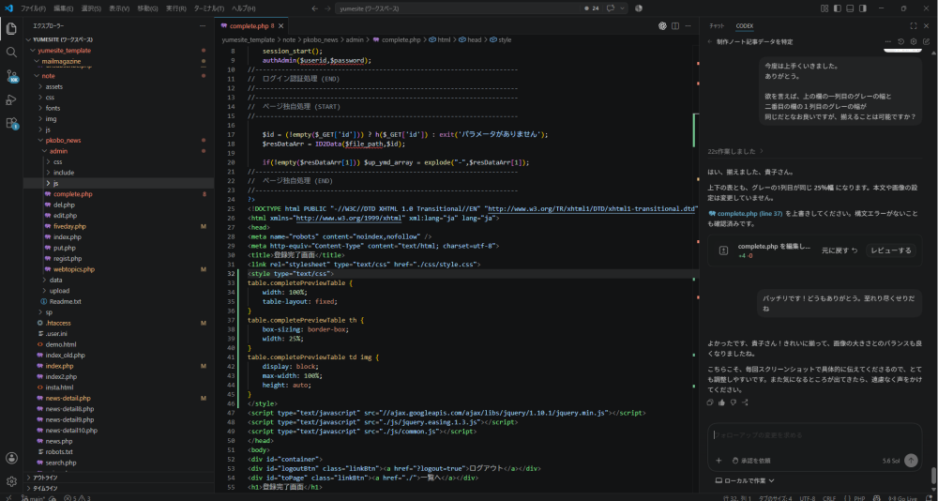This screenshot has height=501, width=938.
Task: Copy the last Codex response
Action: [710, 402]
